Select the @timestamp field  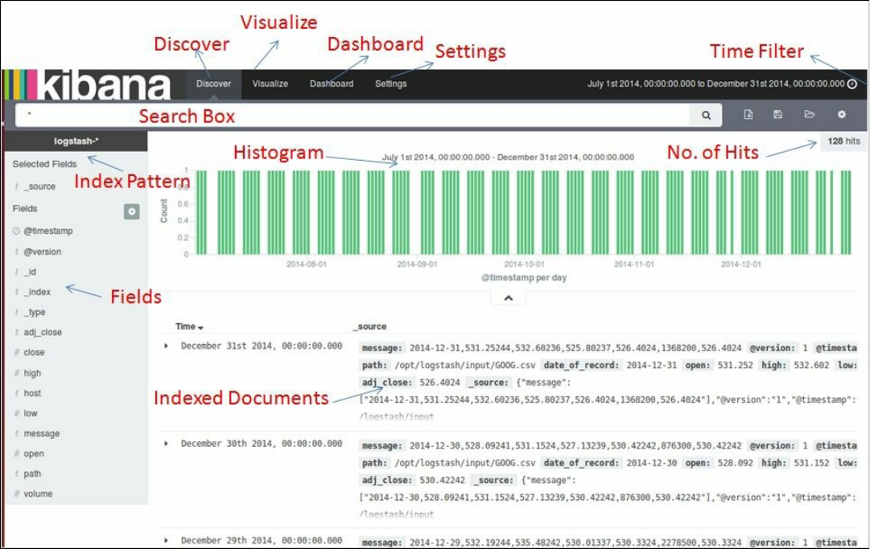point(47,231)
